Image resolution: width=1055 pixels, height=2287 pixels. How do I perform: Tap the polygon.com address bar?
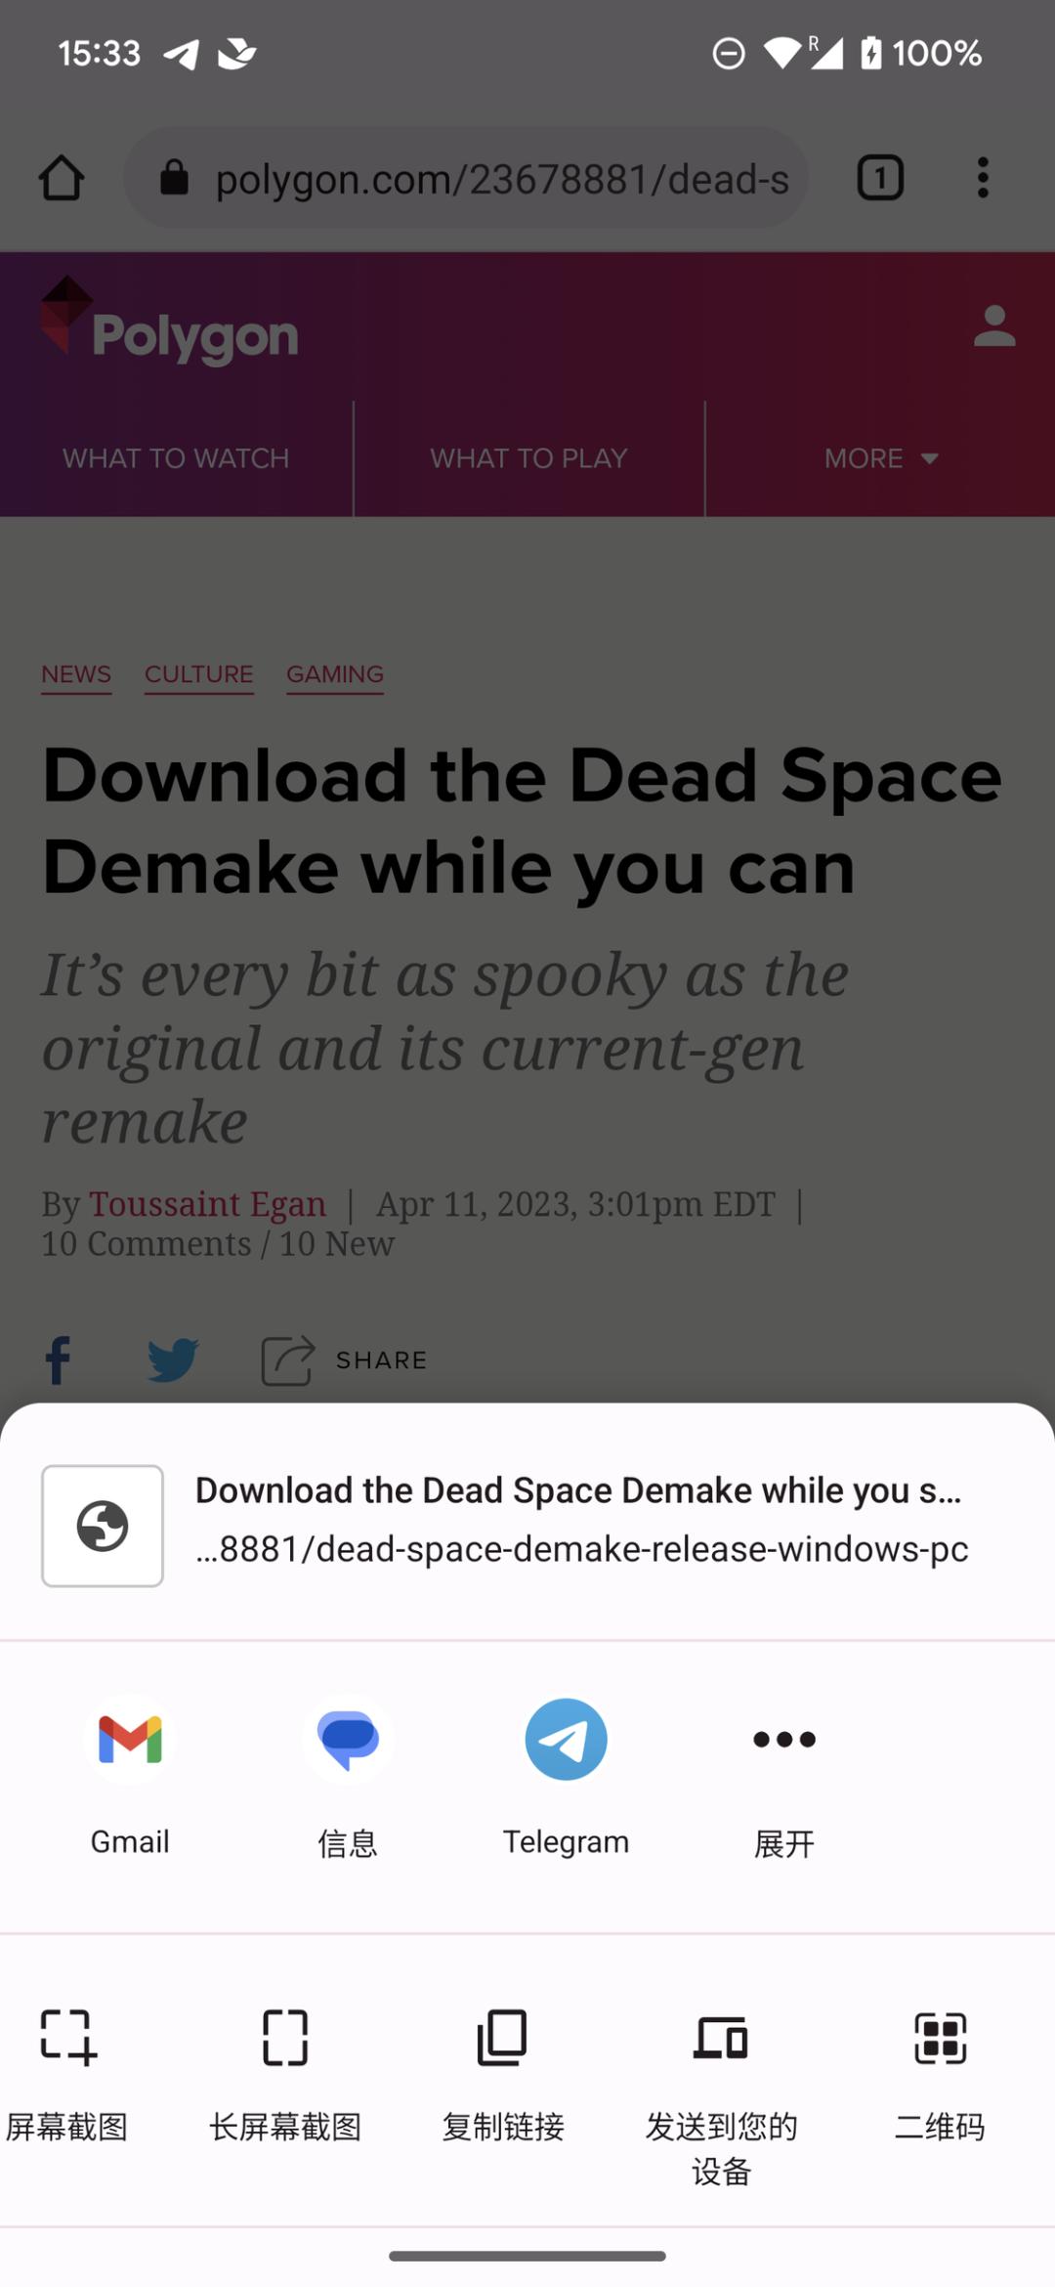[x=466, y=178]
